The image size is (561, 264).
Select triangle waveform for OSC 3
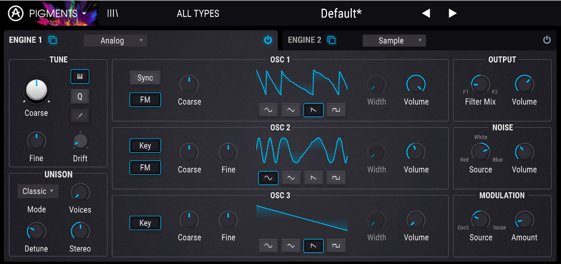pyautogui.click(x=291, y=246)
